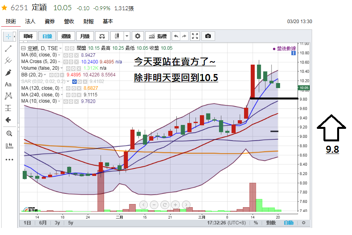Expand cursor tool options arrow

coord(14,36)
